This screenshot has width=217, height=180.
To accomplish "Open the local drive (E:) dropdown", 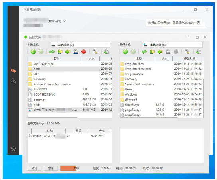I will pyautogui.click(x=81, y=45).
